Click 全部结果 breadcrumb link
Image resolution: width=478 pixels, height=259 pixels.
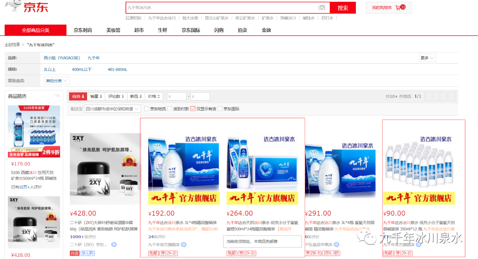pos(12,45)
